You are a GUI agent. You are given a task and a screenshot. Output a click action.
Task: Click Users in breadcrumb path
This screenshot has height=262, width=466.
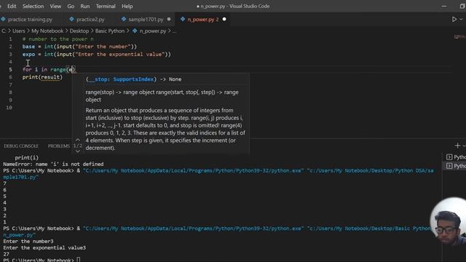click(19, 31)
